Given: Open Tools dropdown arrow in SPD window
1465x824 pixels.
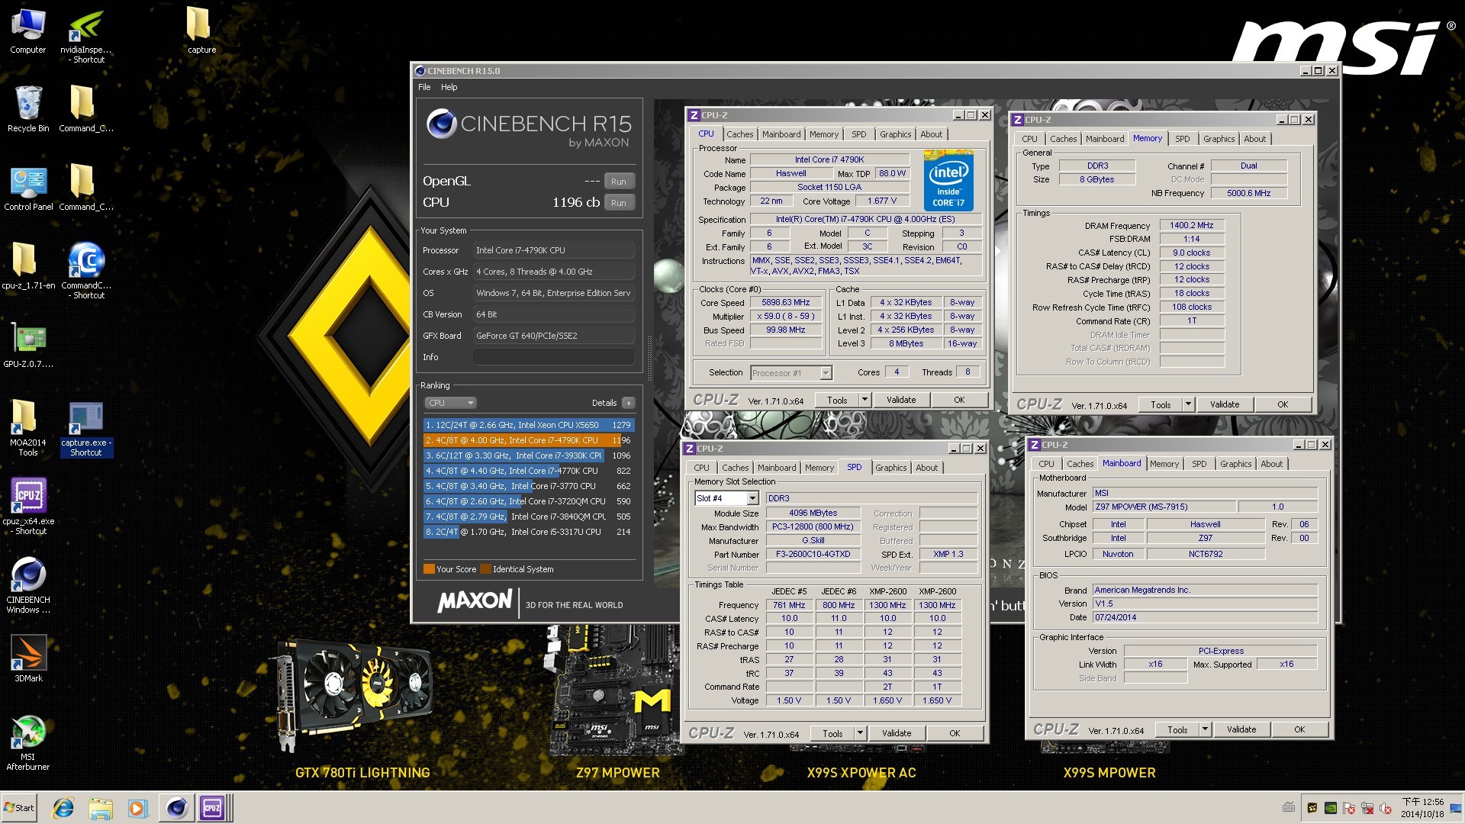Looking at the screenshot, I should point(860,733).
